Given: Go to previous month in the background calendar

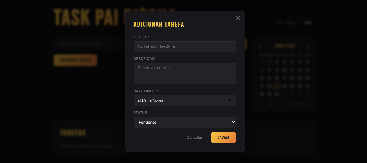Looking at the screenshot, I should click(261, 46).
